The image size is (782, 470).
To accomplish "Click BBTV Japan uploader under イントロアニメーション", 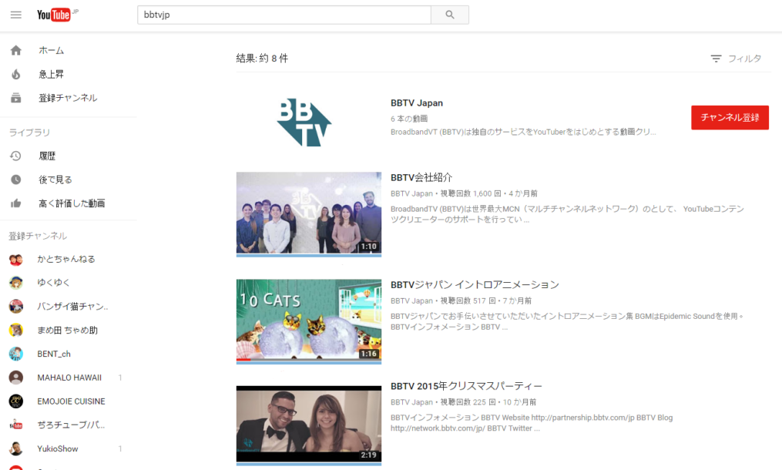I will click(x=412, y=300).
